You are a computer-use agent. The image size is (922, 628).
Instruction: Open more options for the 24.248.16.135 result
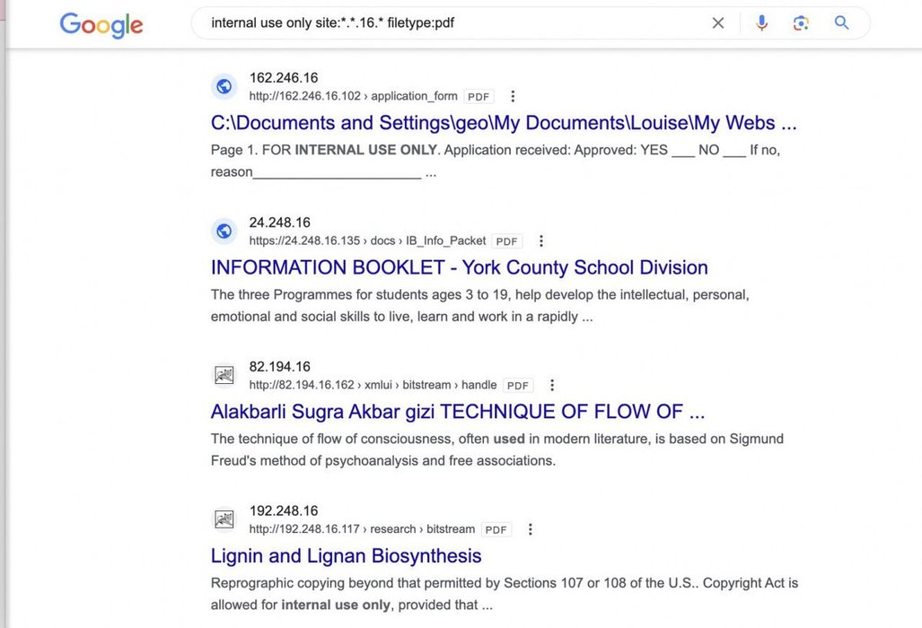[541, 240]
